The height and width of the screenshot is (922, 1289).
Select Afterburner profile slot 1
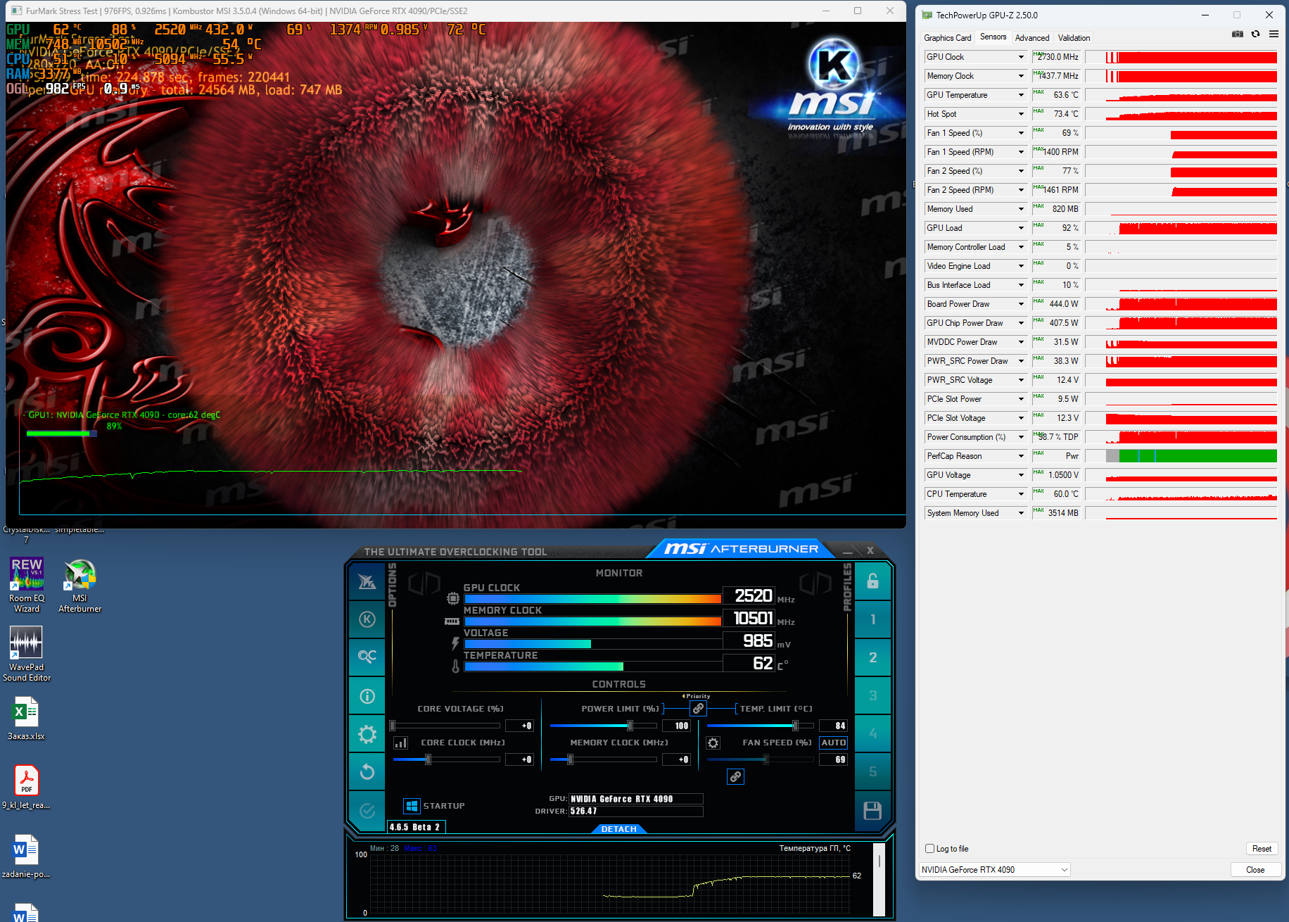(x=872, y=619)
